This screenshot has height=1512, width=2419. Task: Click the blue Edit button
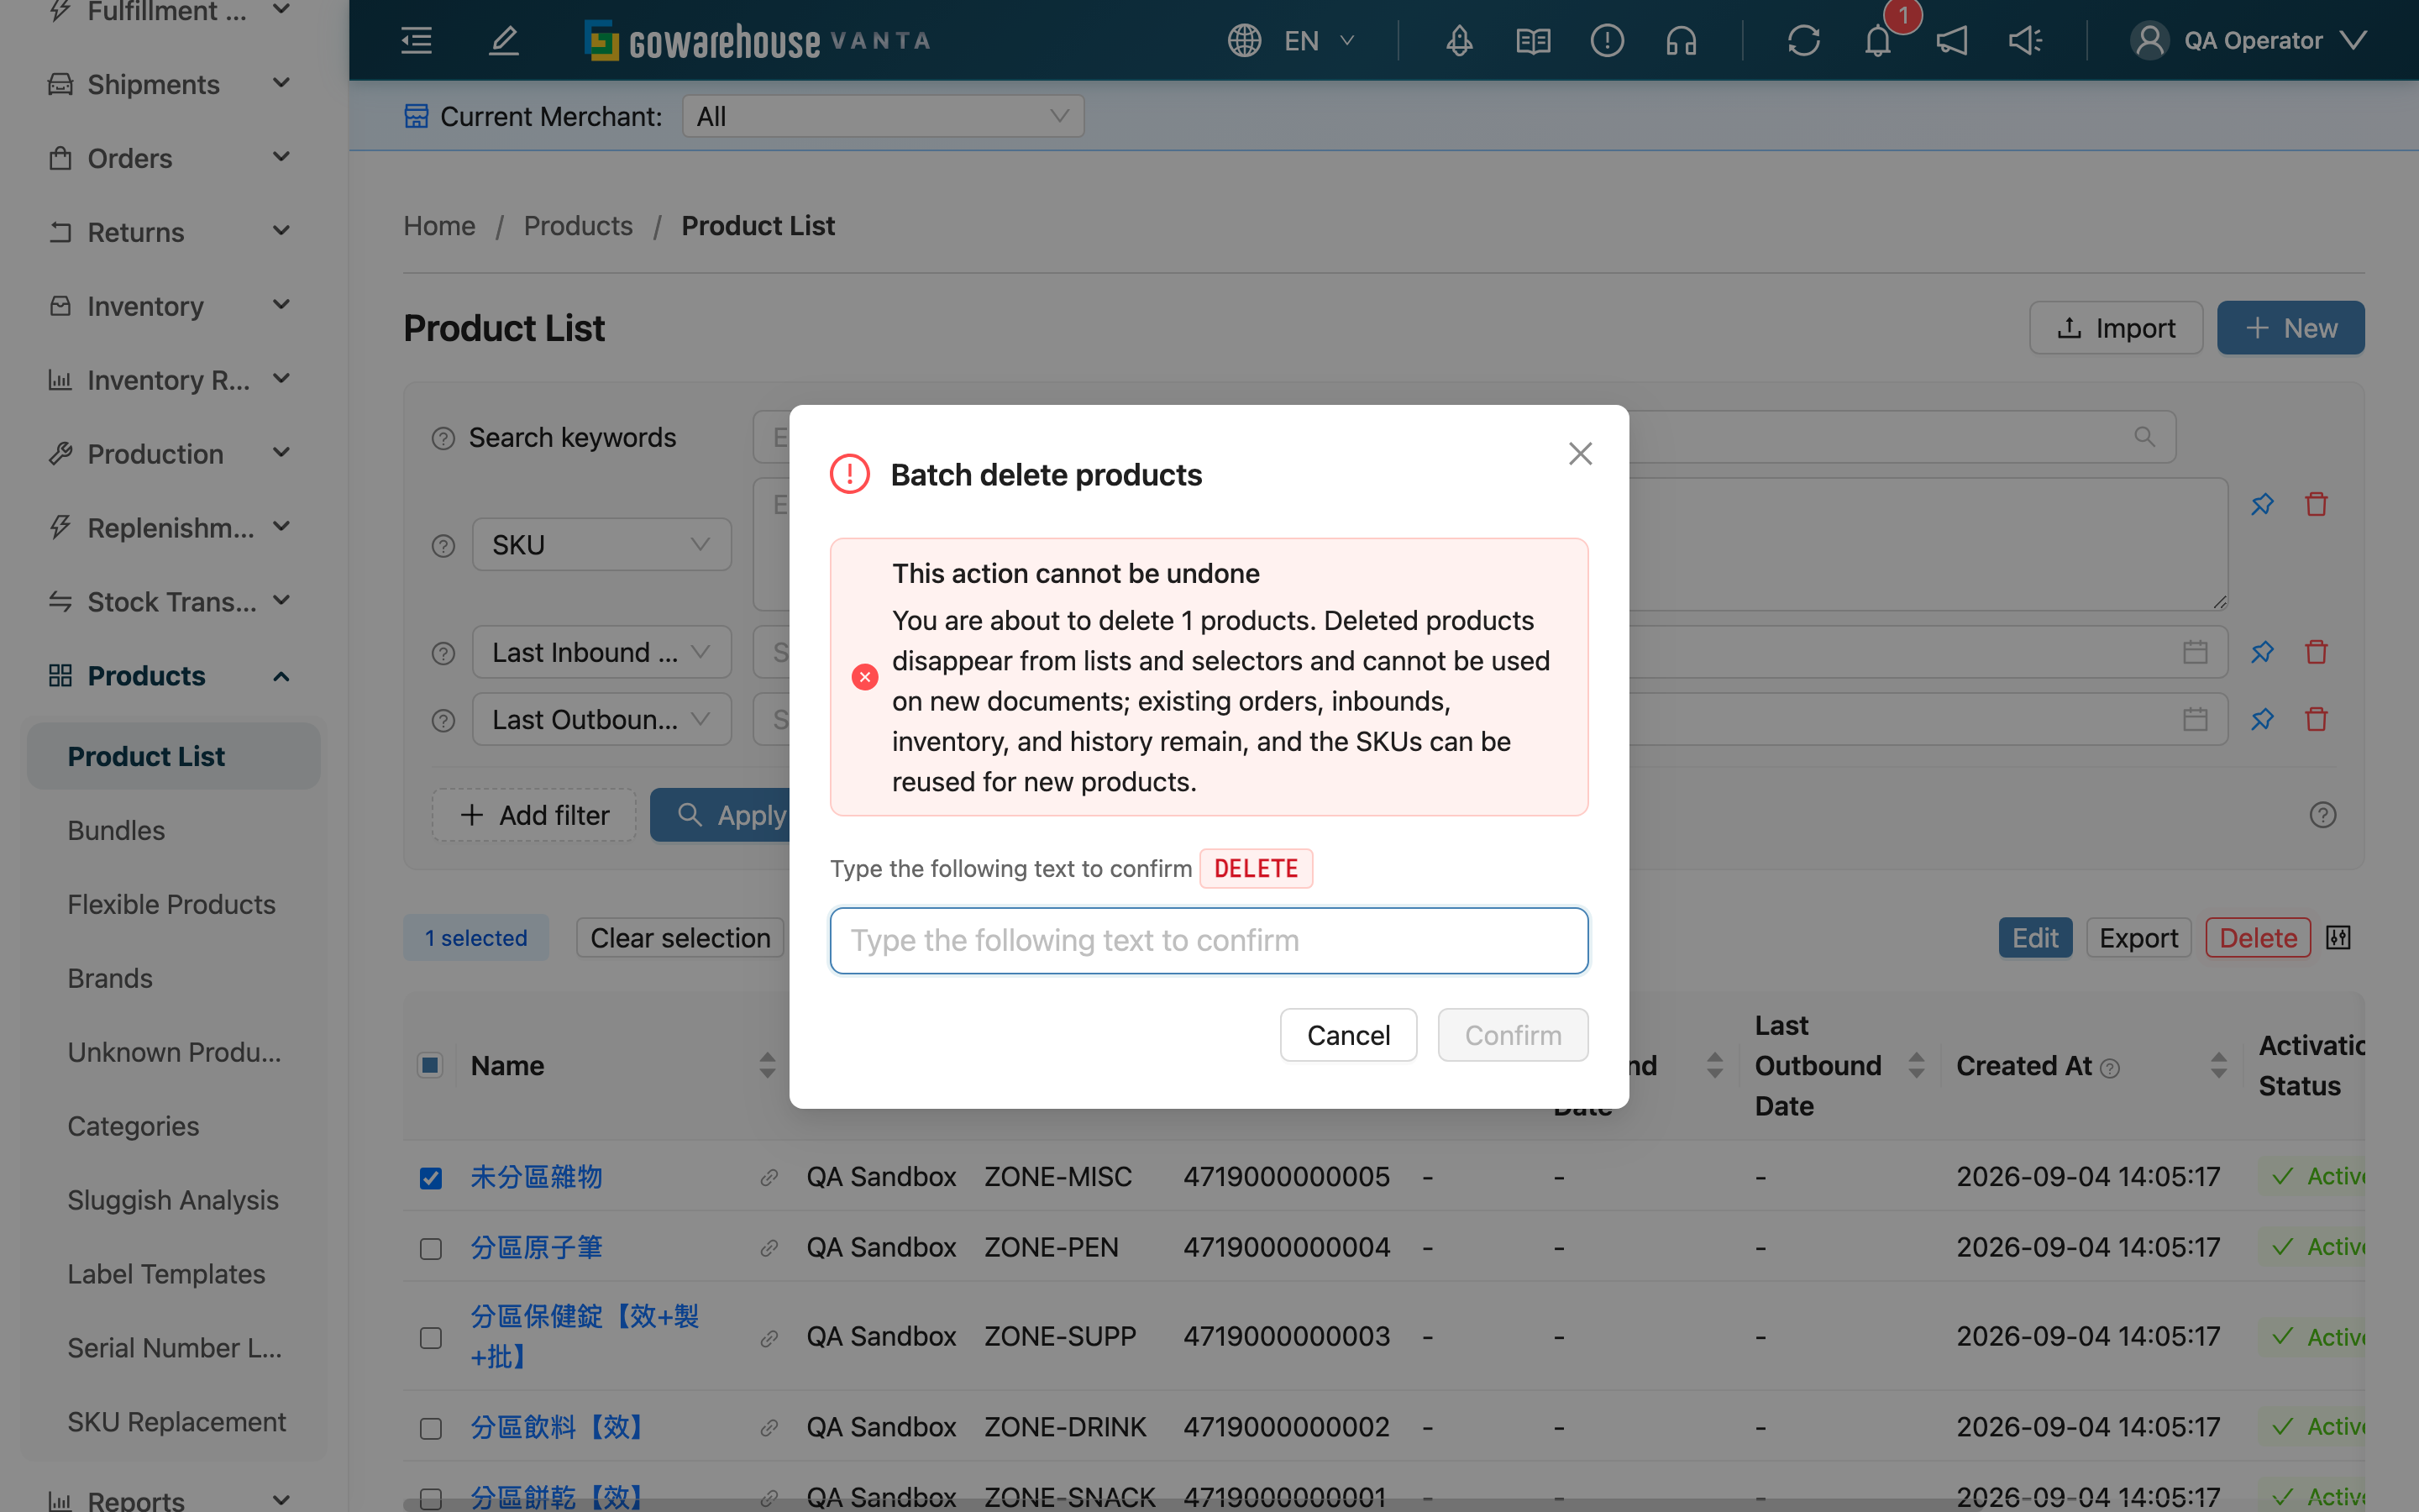point(2034,938)
